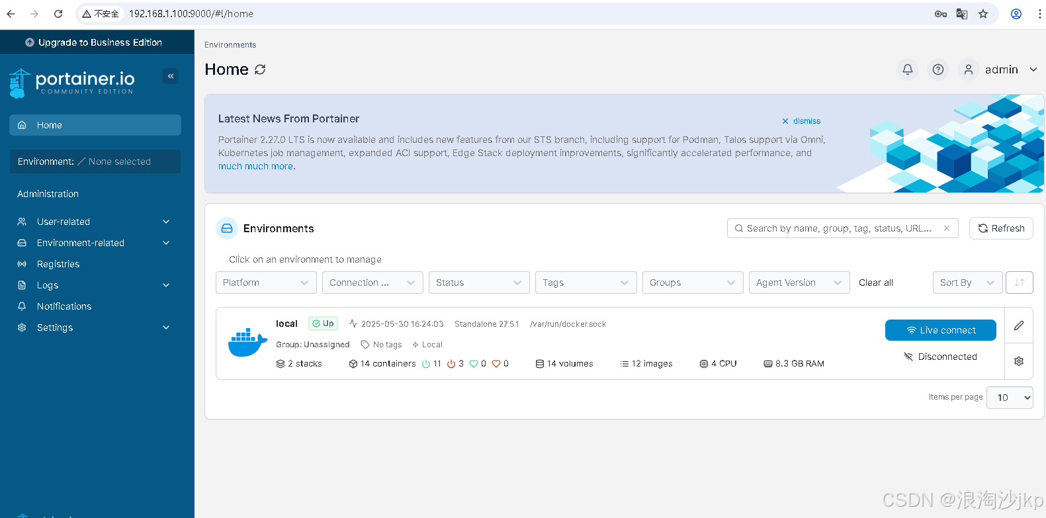Open the admin account dropdown chevron
1046x518 pixels.
[x=1033, y=69]
